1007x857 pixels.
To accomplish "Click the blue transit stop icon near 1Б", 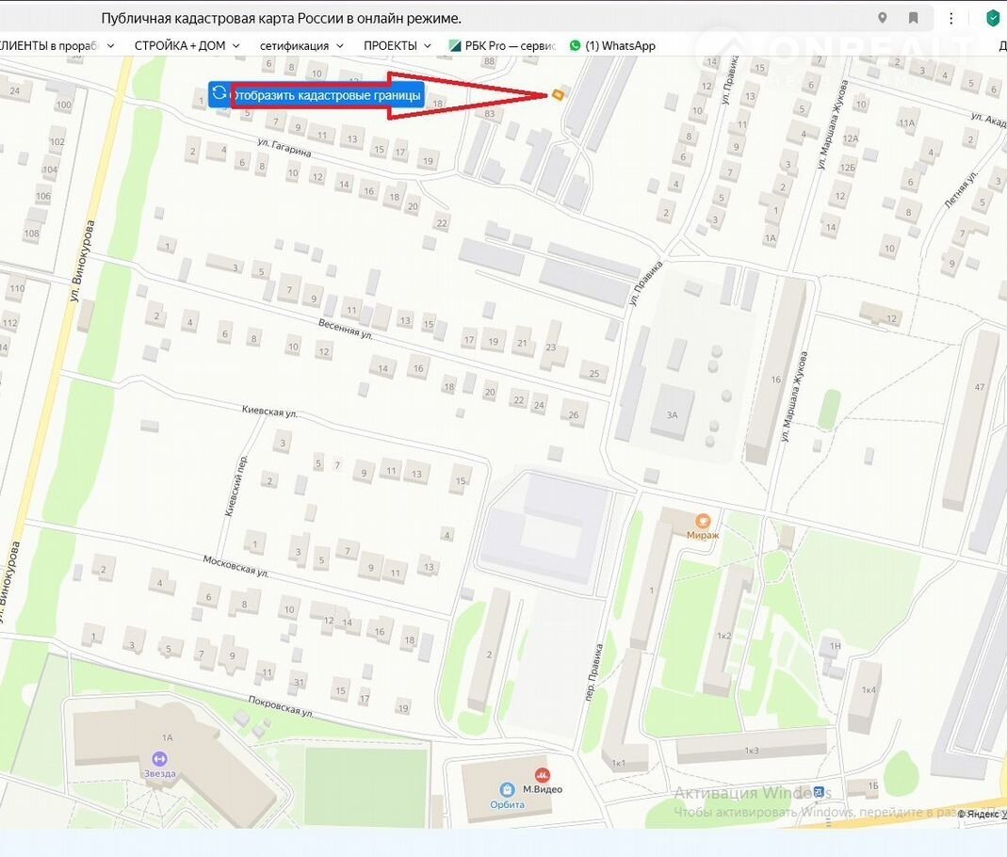I will 819,792.
